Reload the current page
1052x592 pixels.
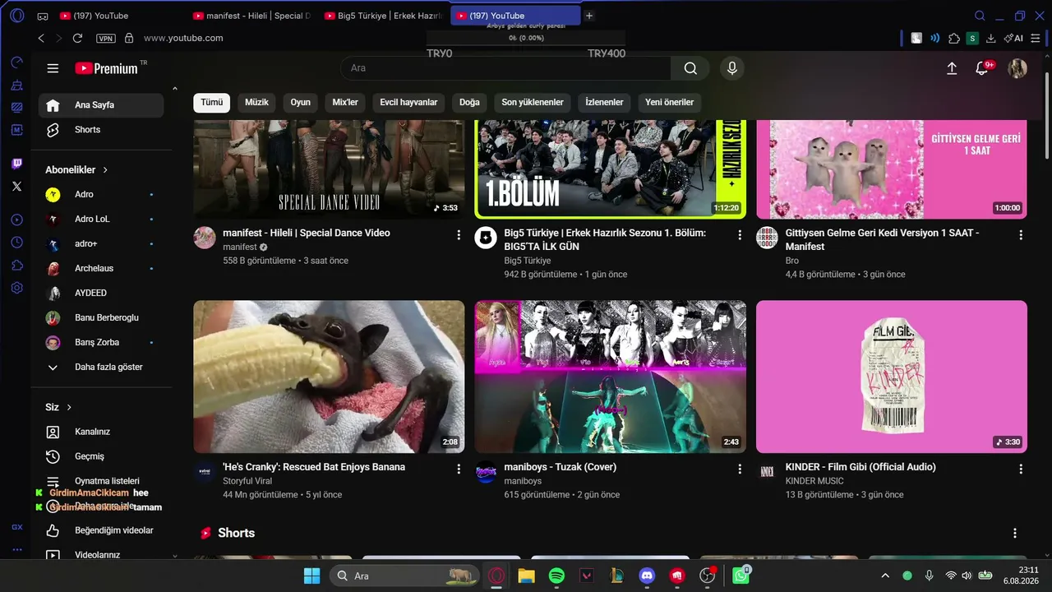point(77,38)
